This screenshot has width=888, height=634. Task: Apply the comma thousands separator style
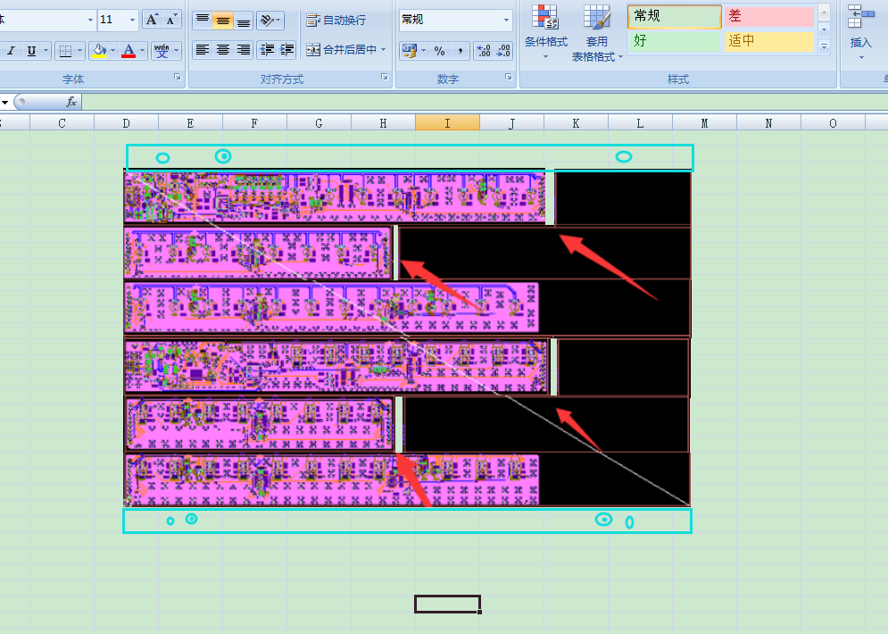pos(460,51)
